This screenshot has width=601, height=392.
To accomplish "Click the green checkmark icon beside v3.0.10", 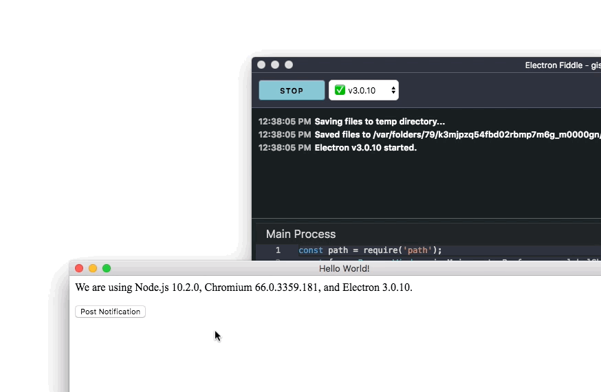I will (340, 90).
